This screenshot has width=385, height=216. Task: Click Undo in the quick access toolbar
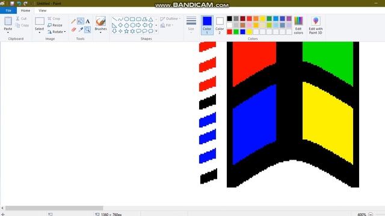19,4
